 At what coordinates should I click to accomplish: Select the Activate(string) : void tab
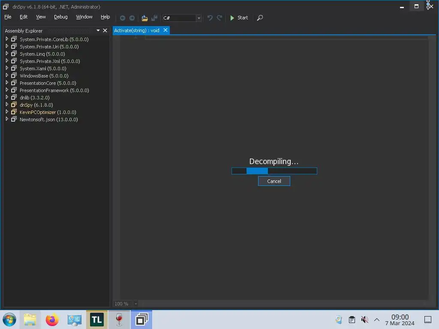(x=137, y=30)
